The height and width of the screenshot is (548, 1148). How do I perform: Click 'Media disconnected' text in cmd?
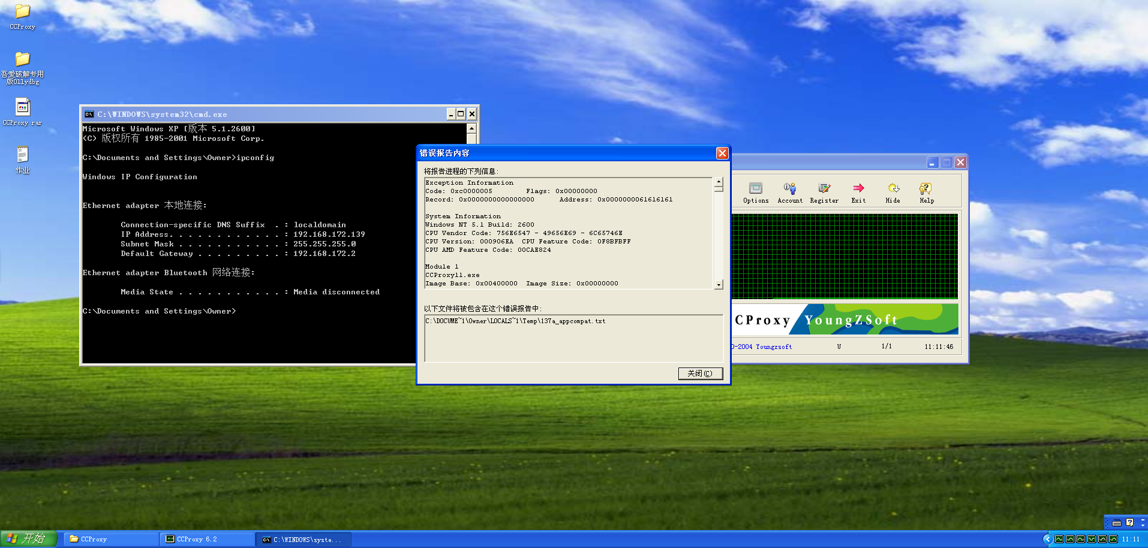click(336, 292)
